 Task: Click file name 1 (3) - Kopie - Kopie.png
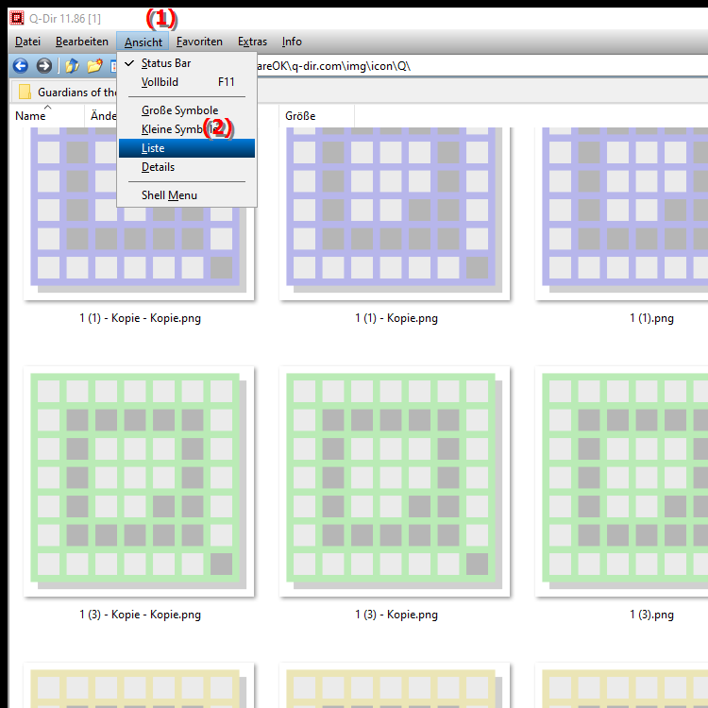(x=140, y=615)
